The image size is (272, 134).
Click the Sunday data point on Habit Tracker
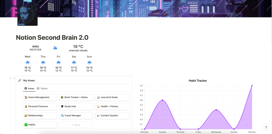(234, 129)
